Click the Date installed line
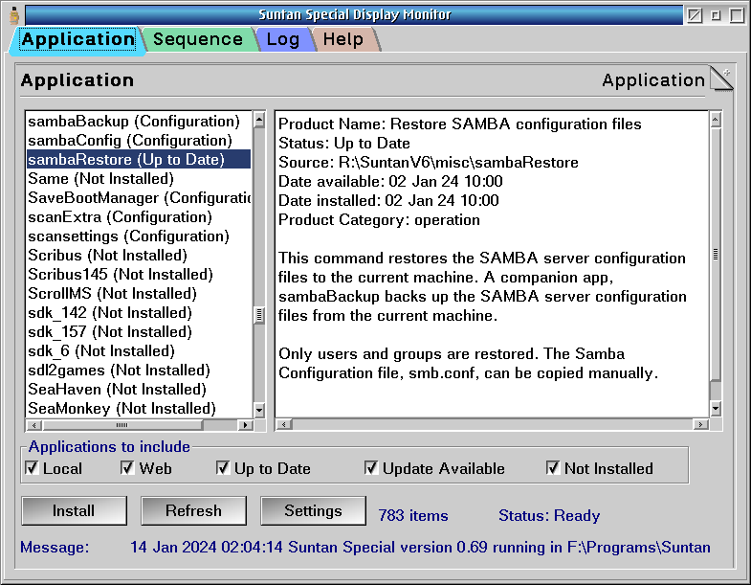751x585 pixels. click(388, 200)
